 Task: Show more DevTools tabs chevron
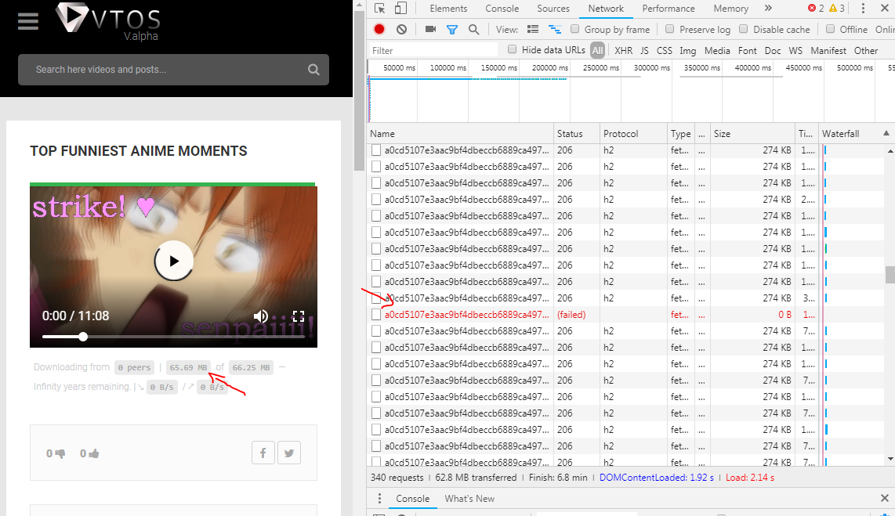[x=768, y=8]
